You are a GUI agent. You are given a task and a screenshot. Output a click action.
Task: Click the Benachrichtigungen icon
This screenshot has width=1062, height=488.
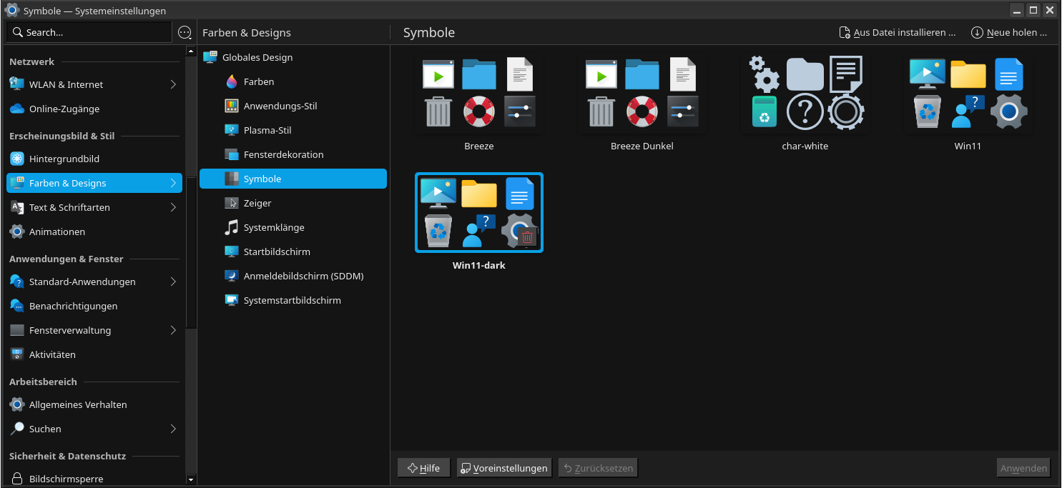[x=17, y=306]
